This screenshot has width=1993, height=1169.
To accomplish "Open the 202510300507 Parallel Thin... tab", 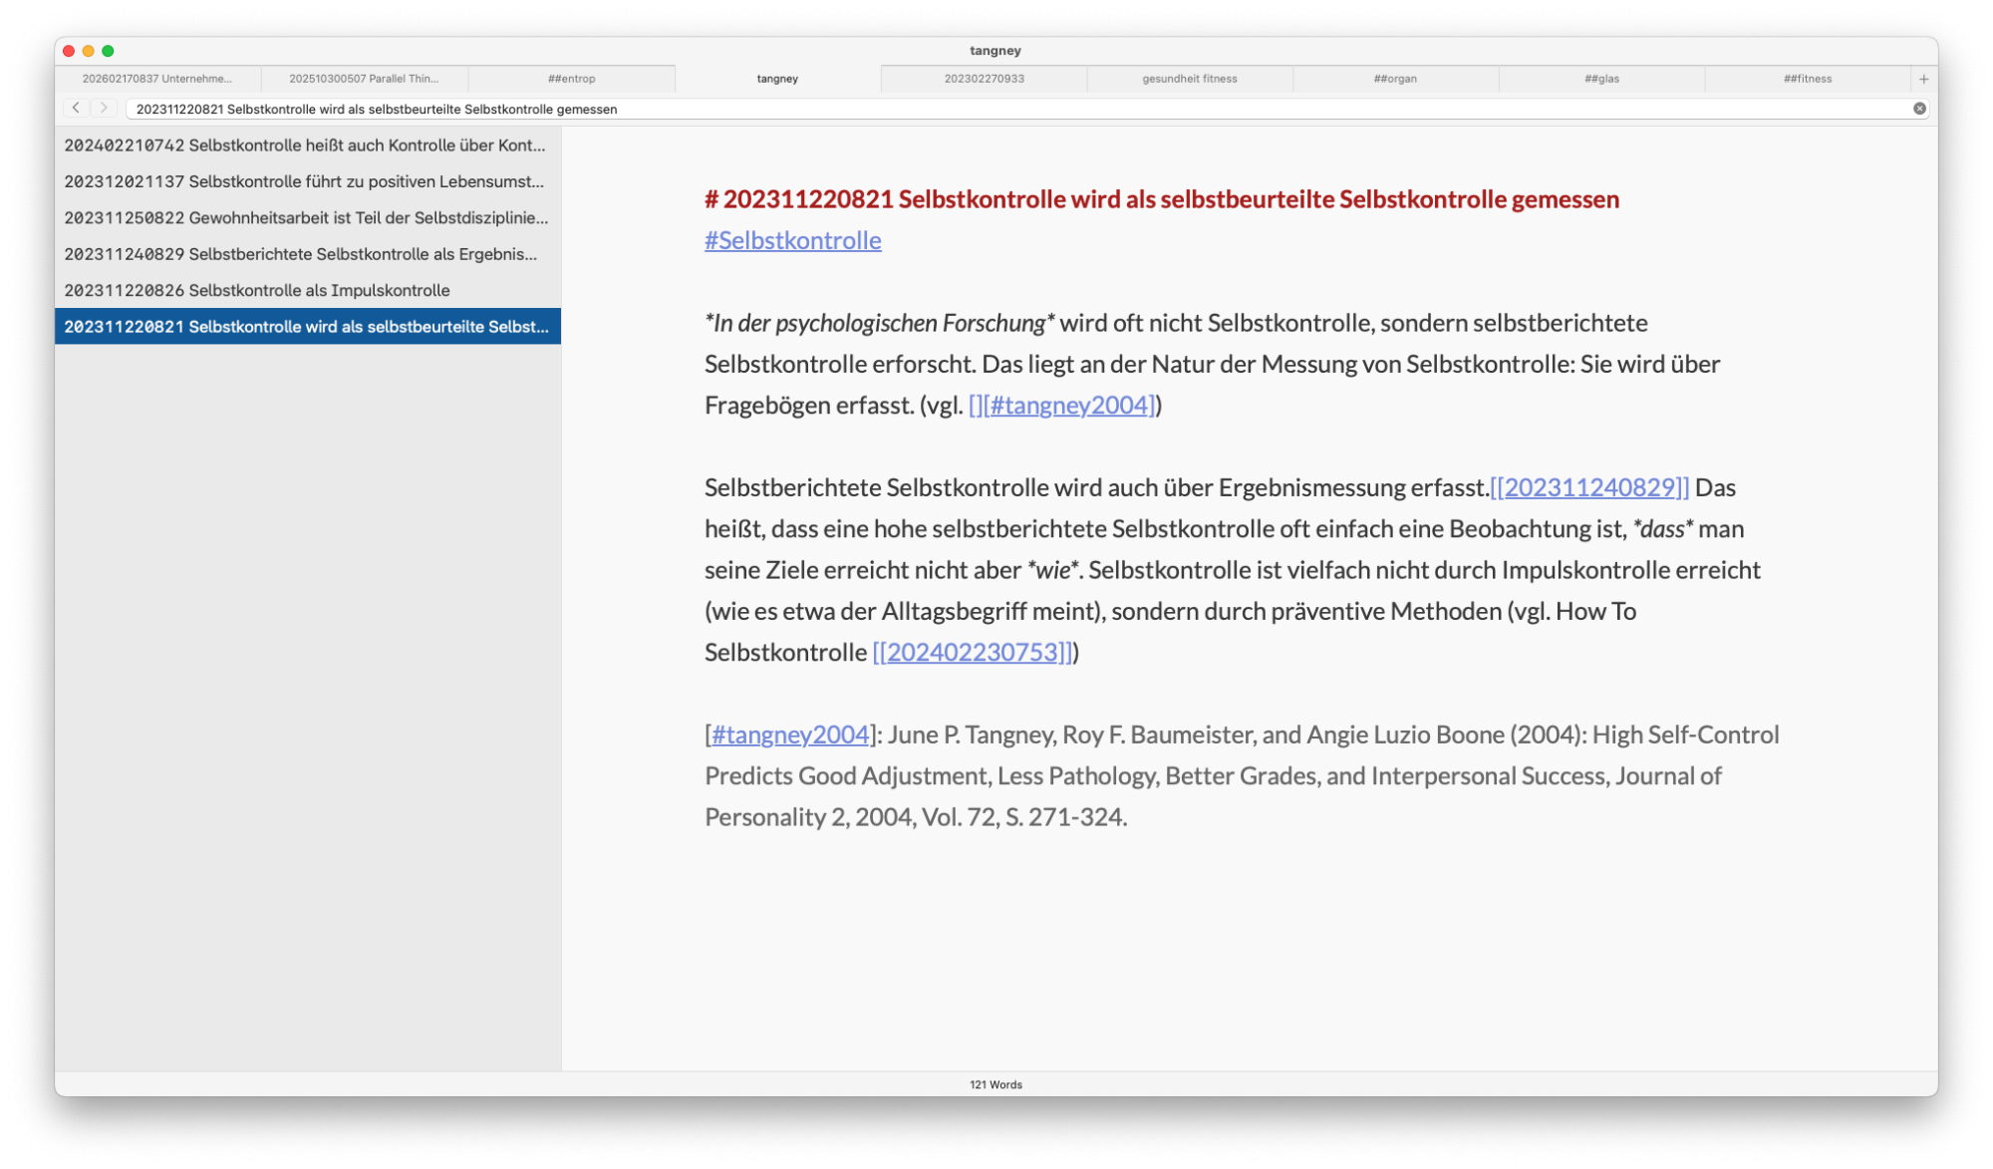I will (x=364, y=79).
